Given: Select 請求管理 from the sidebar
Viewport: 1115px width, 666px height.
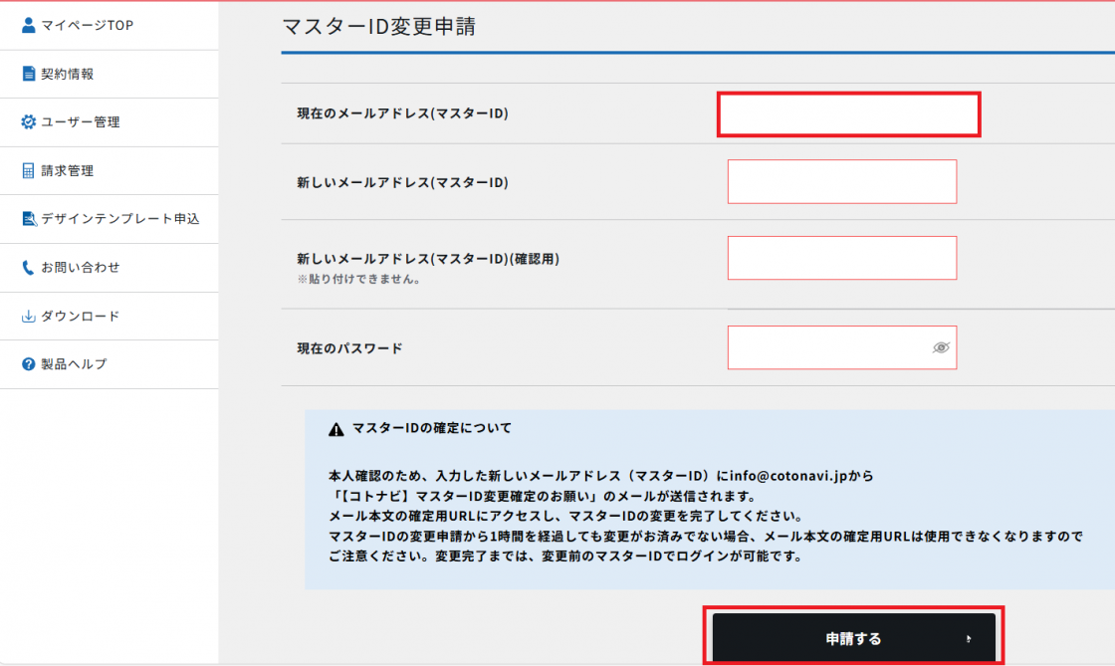Looking at the screenshot, I should tap(68, 171).
